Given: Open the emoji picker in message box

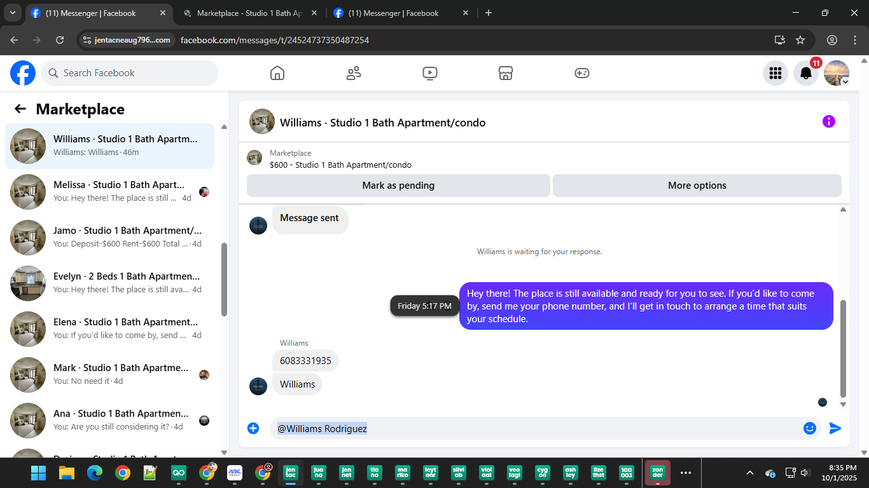Looking at the screenshot, I should [x=810, y=428].
